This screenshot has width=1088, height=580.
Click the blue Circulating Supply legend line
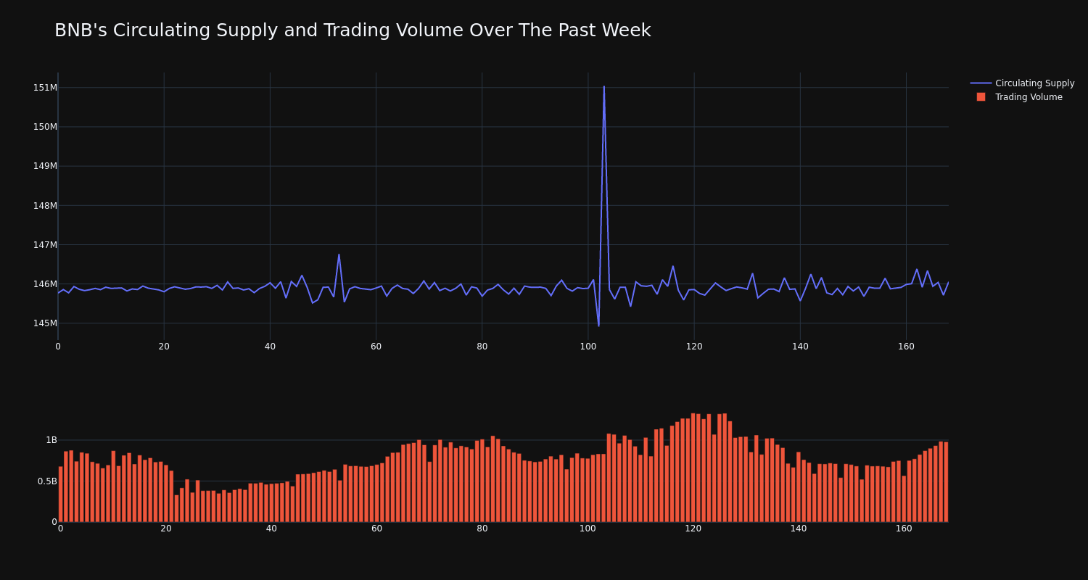point(981,83)
